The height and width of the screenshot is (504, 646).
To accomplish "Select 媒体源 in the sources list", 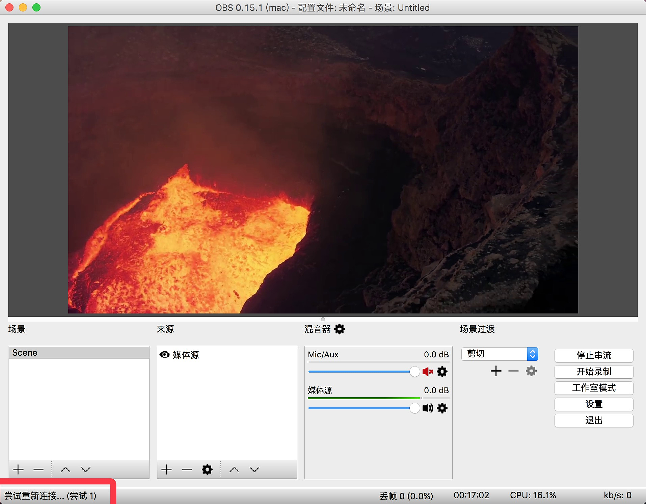I will coord(186,355).
